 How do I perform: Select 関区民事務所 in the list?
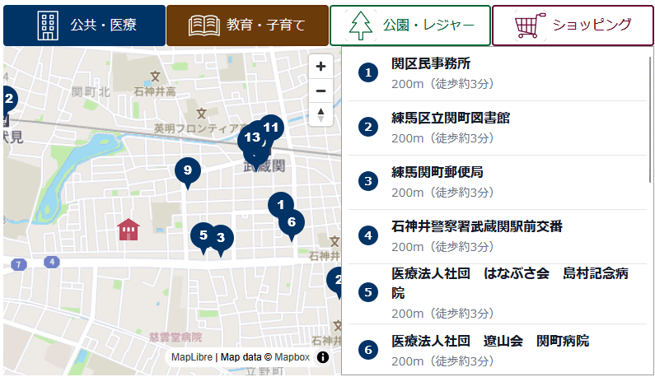click(497, 73)
